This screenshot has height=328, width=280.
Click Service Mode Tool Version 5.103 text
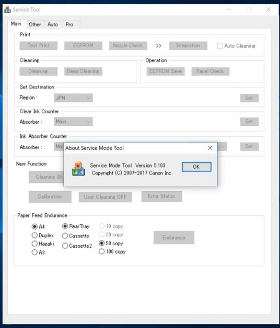click(127, 165)
